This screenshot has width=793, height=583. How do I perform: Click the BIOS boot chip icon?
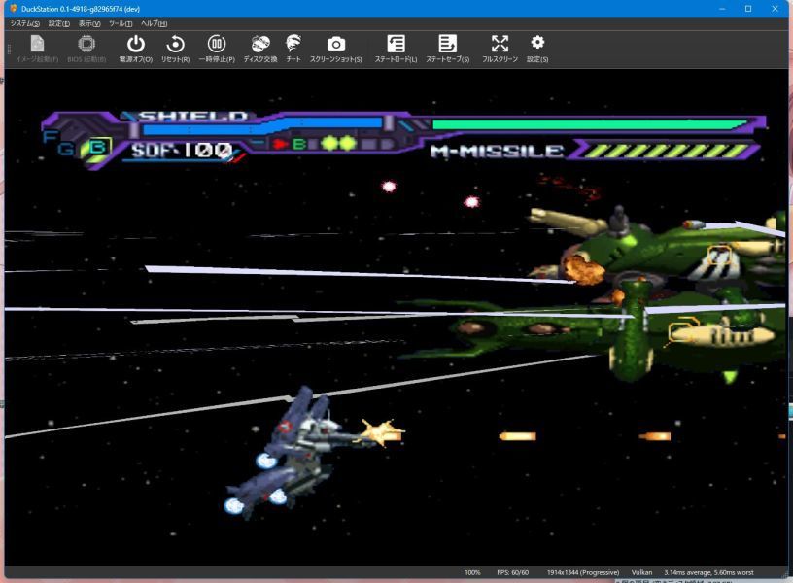point(86,44)
